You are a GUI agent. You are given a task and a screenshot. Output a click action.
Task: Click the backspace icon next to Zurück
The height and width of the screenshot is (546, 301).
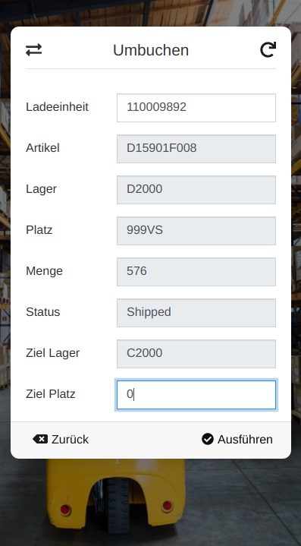click(40, 439)
